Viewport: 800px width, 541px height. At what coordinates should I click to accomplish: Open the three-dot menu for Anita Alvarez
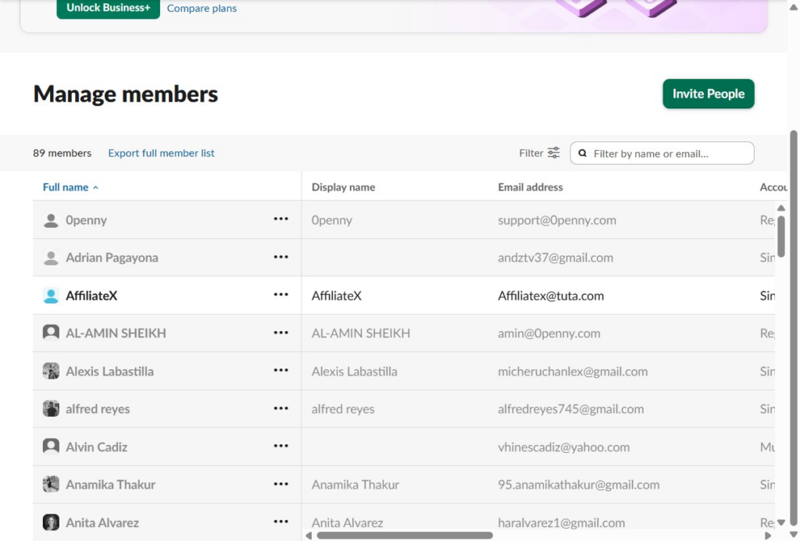[x=281, y=522]
